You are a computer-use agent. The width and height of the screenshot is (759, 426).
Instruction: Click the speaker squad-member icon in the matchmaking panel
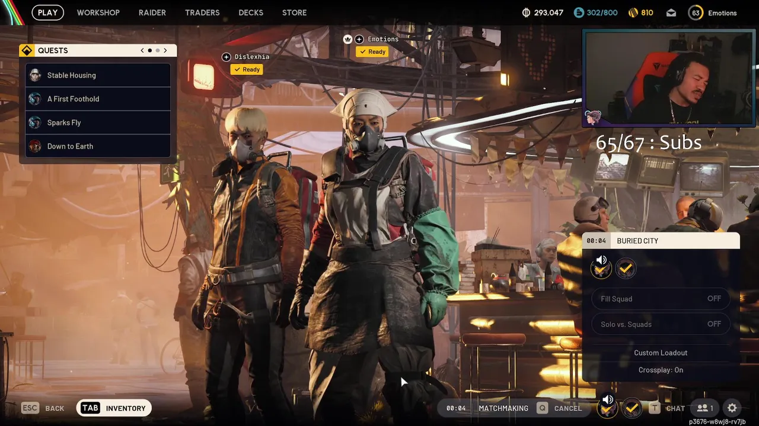click(601, 268)
